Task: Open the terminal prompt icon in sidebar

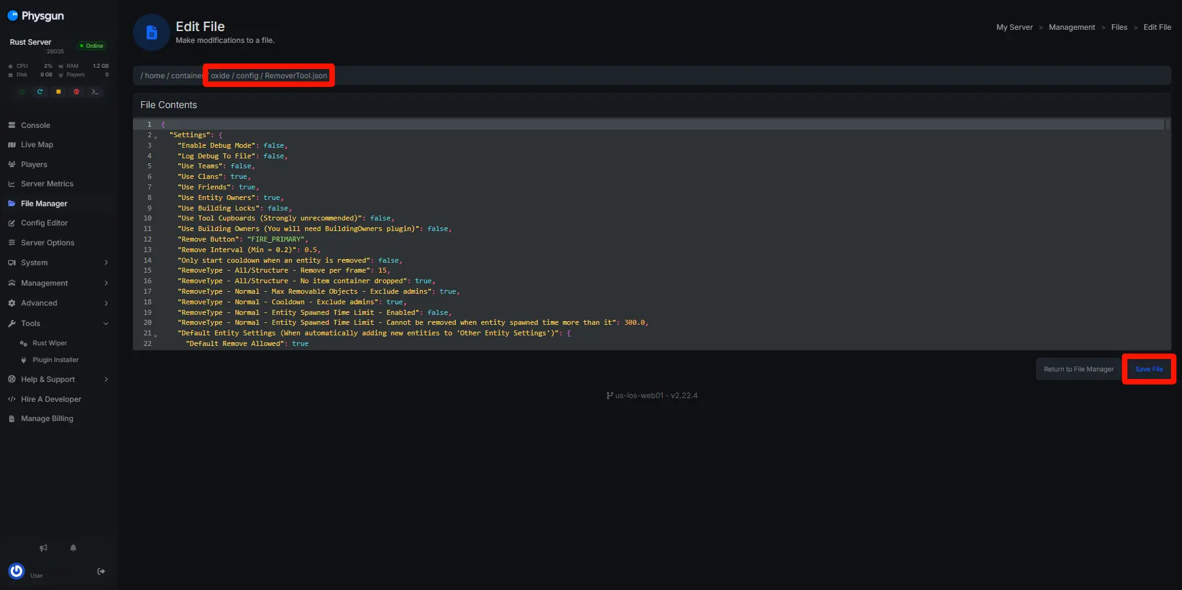Action: (95, 92)
